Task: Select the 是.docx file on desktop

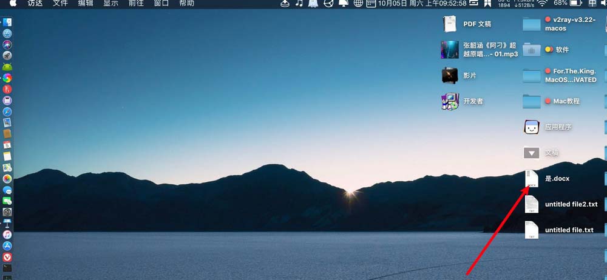Action: pos(532,179)
